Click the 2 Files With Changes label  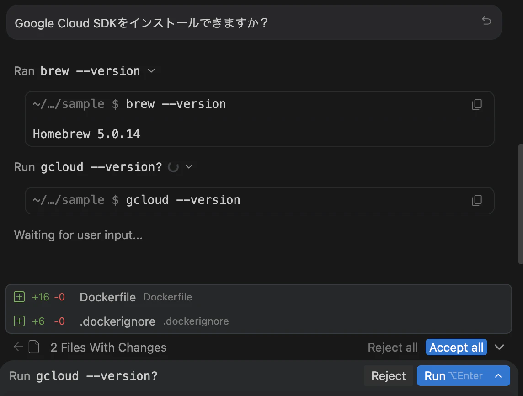[x=108, y=348]
